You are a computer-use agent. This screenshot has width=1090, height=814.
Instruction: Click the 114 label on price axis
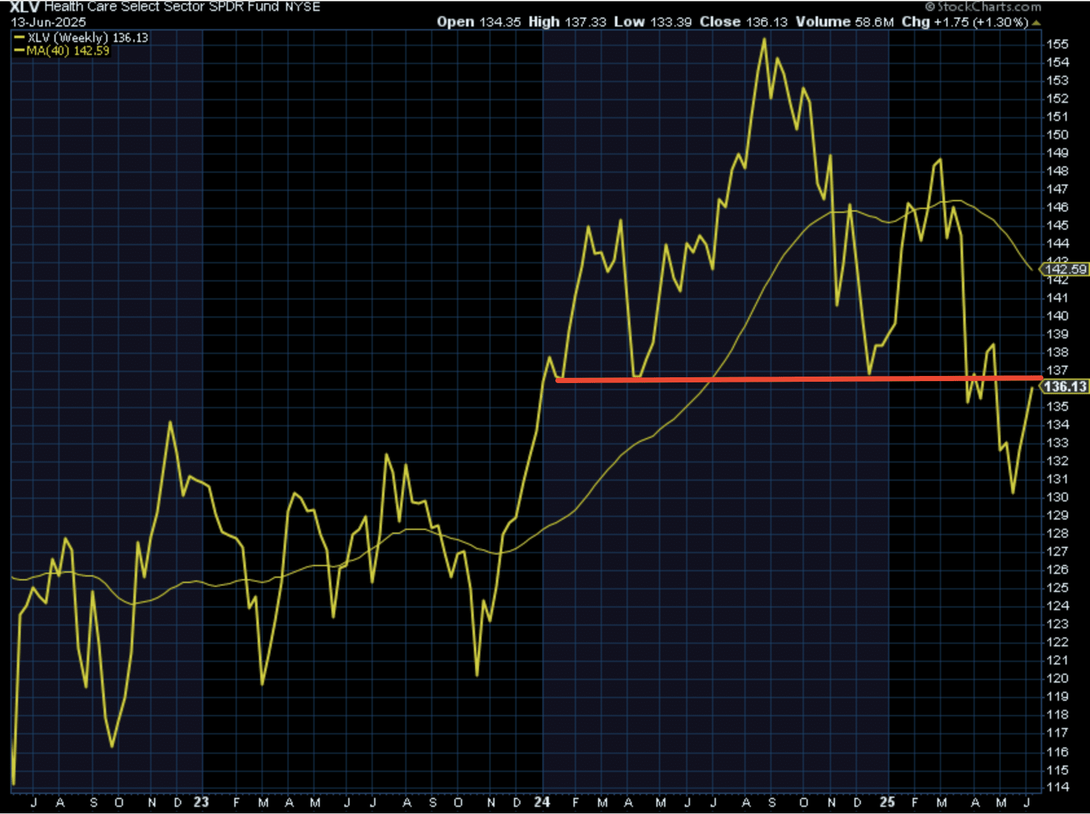[x=1058, y=787]
